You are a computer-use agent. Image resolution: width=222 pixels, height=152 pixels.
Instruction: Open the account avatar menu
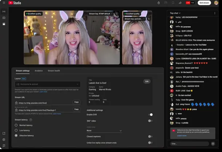pyautogui.click(x=216, y=3)
